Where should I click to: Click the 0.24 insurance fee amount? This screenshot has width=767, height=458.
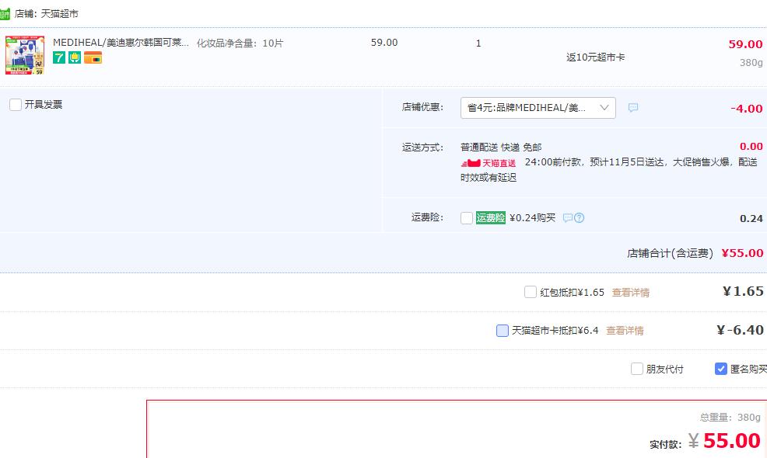(751, 218)
